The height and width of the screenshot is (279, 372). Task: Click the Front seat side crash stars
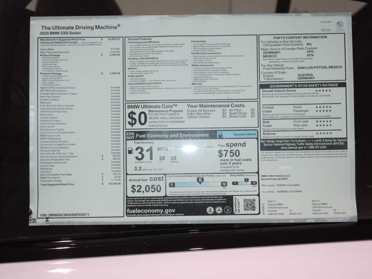(323, 121)
